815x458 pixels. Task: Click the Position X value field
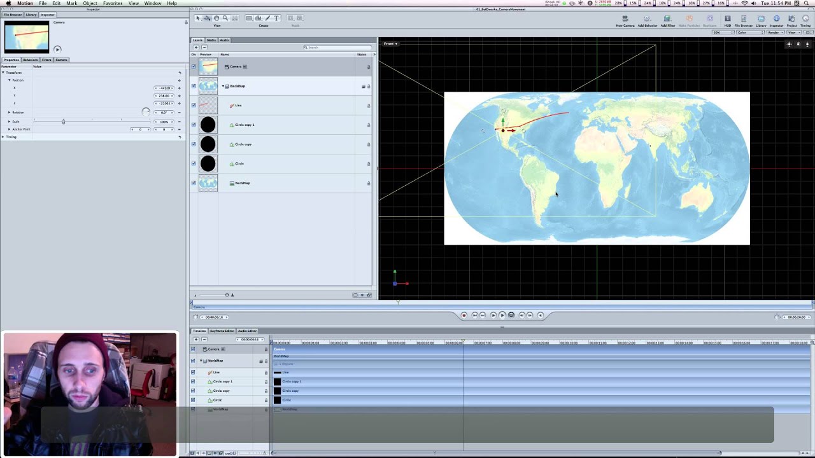[164, 88]
